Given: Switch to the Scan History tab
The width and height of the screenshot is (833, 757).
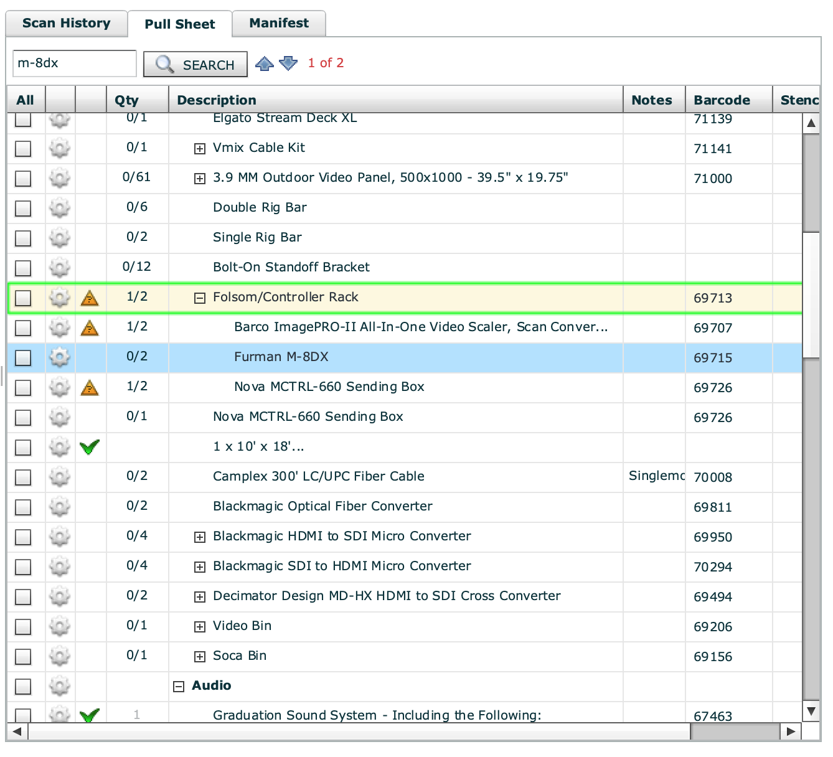Looking at the screenshot, I should pos(66,24).
